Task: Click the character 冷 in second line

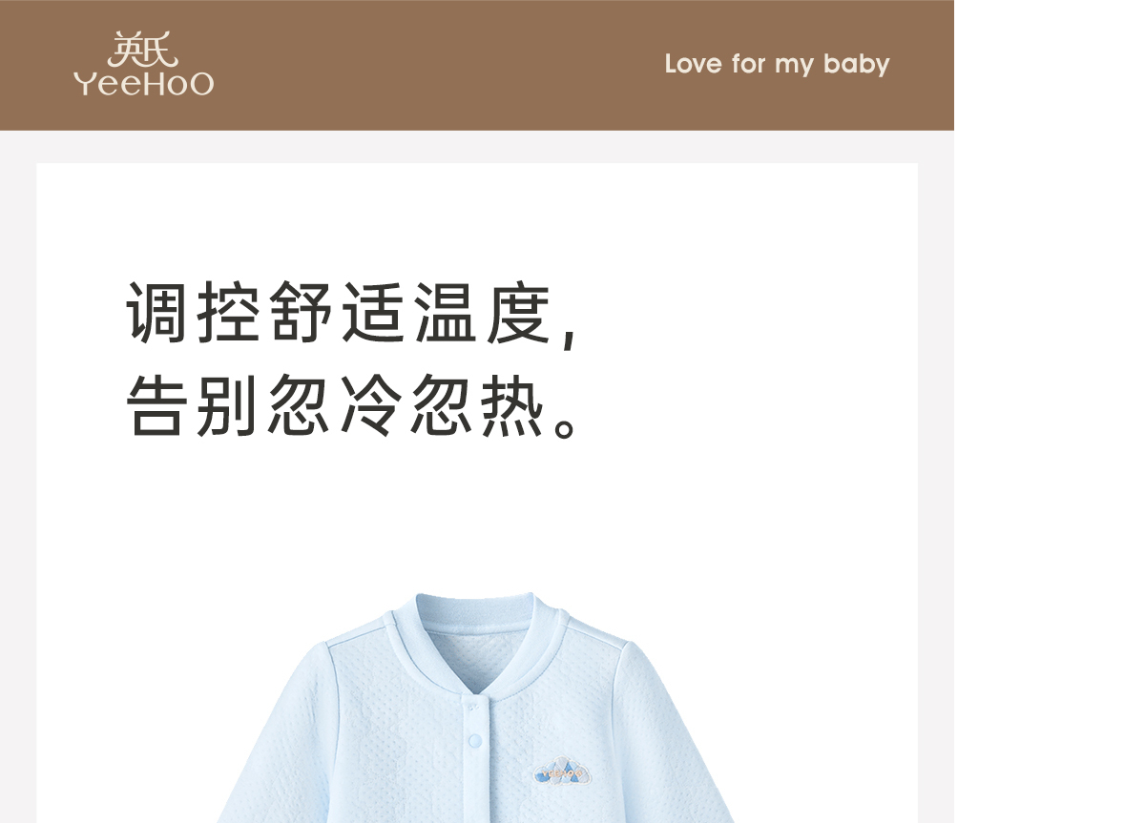Action: [x=371, y=406]
